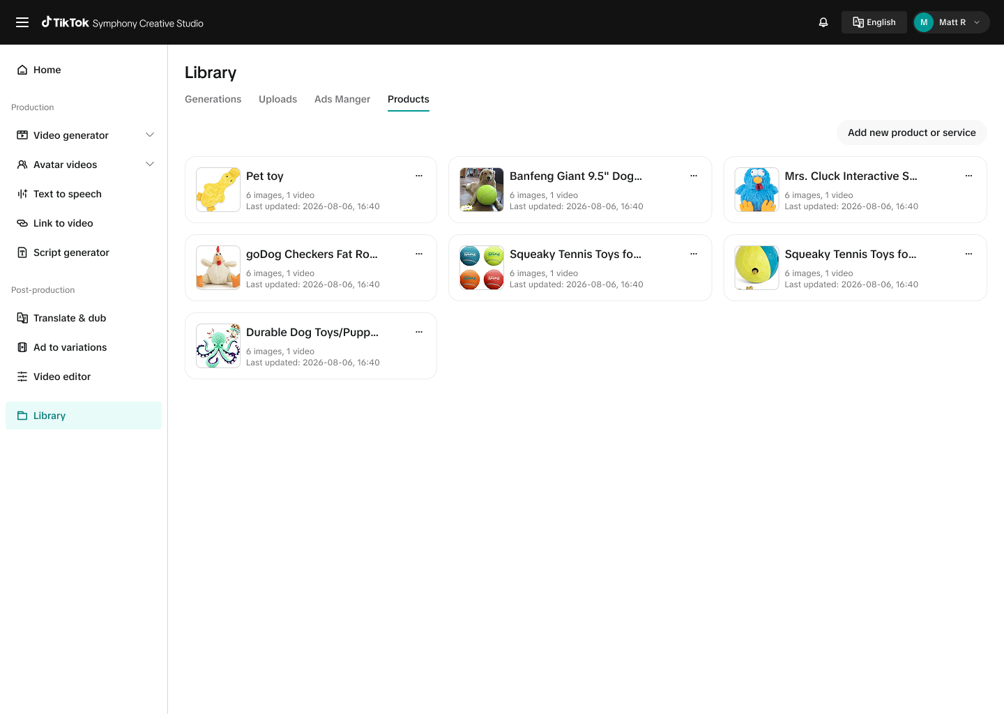Switch to the Uploads tab
1004x714 pixels.
[x=278, y=99]
